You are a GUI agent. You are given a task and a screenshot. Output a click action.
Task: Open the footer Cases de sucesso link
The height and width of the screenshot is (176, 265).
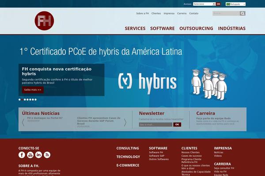[x=192, y=156]
